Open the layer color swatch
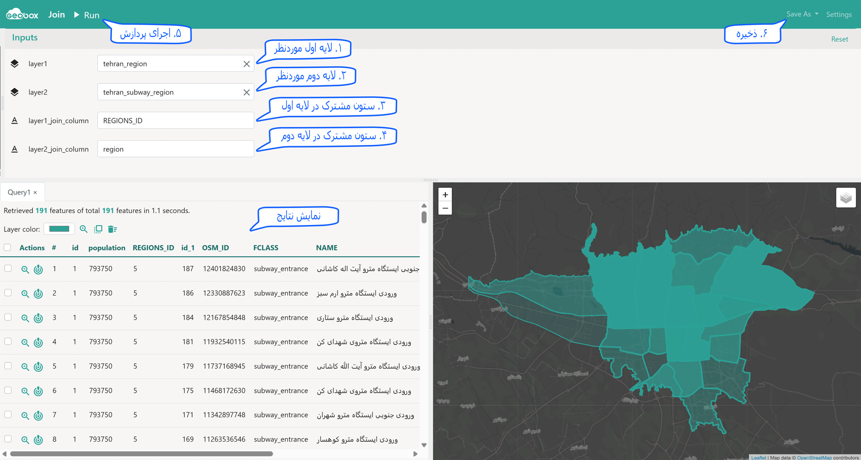The width and height of the screenshot is (861, 460). point(59,229)
